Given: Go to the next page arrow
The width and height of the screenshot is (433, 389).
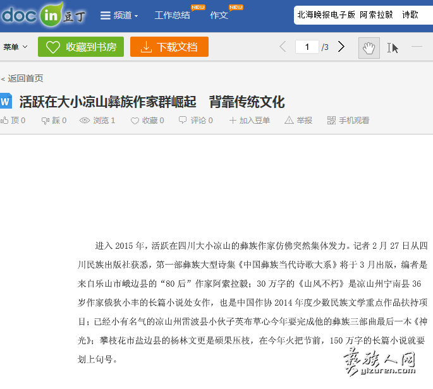Looking at the screenshot, I should pyautogui.click(x=341, y=47).
